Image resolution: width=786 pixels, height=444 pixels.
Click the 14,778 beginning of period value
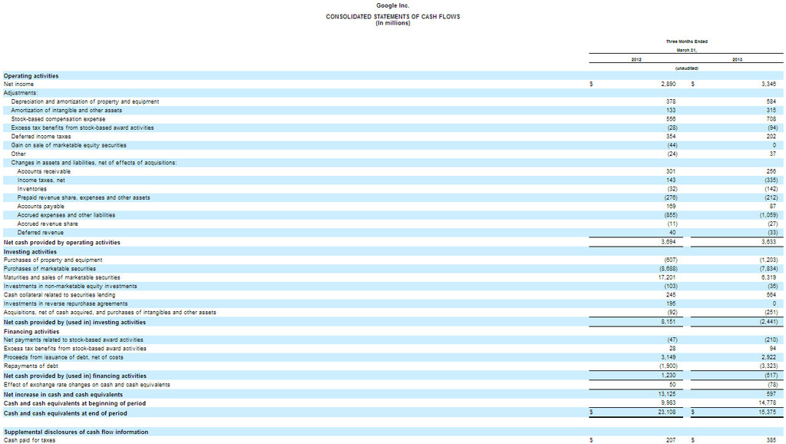click(768, 403)
